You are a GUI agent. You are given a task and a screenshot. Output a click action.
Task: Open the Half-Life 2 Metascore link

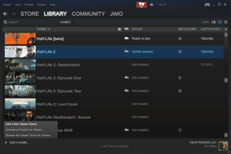(x=180, y=51)
